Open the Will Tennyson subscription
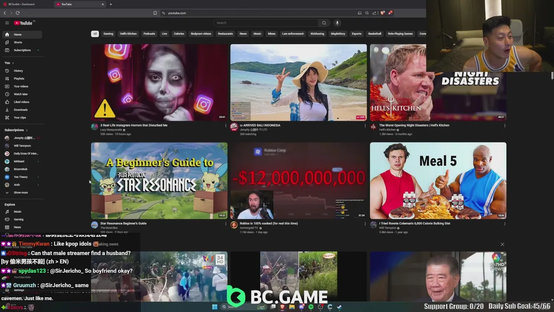 click(22, 146)
